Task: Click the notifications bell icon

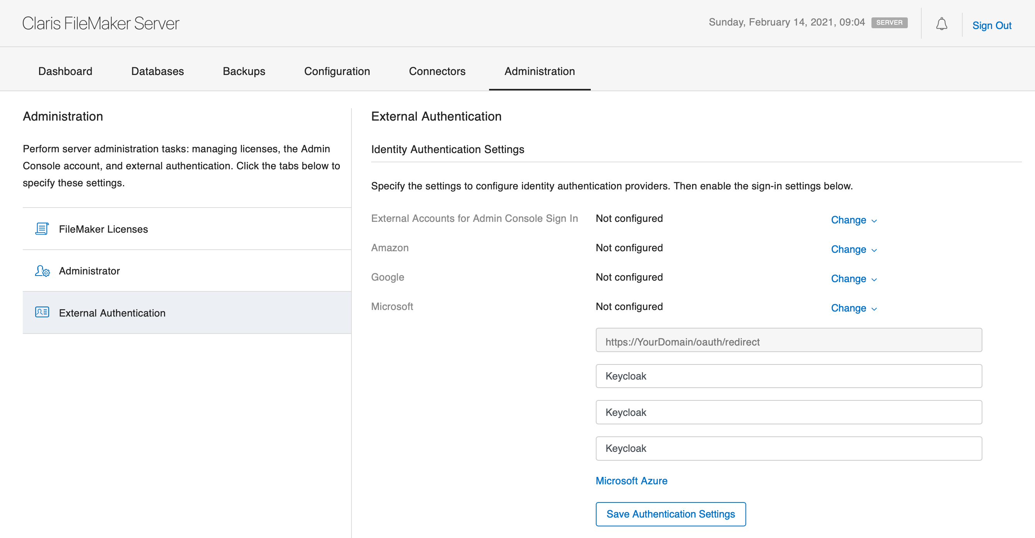Action: click(x=941, y=24)
